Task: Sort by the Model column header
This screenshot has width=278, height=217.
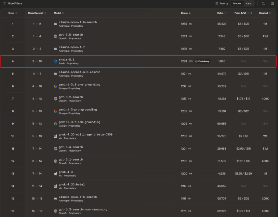Action: pos(59,13)
